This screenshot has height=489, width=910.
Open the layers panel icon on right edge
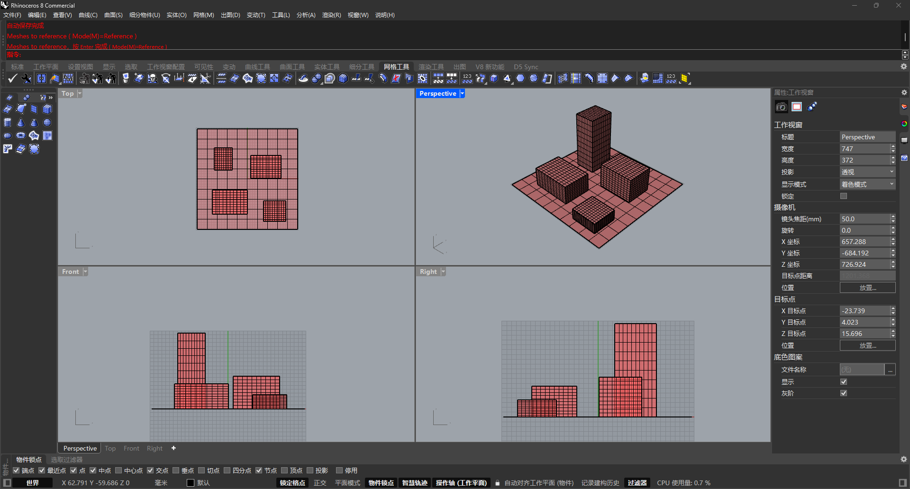click(904, 107)
